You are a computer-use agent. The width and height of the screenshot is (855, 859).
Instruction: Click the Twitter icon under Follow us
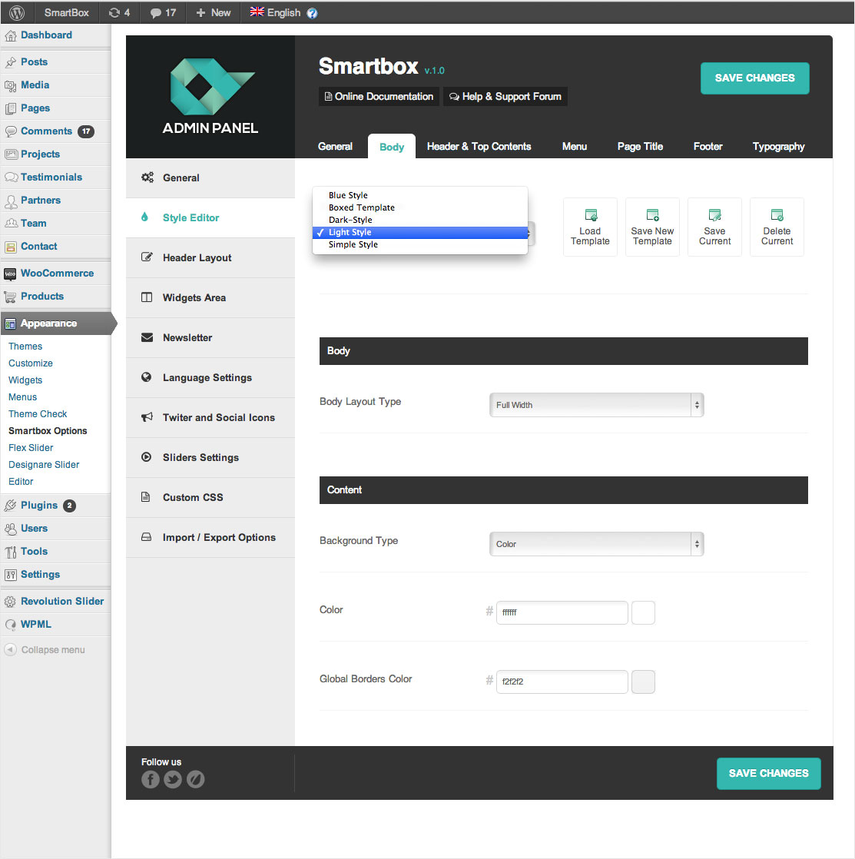[x=172, y=778]
